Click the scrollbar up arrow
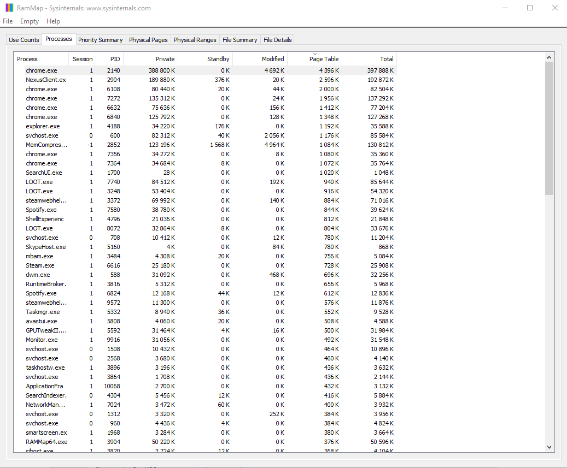567x468 pixels. tap(549, 57)
